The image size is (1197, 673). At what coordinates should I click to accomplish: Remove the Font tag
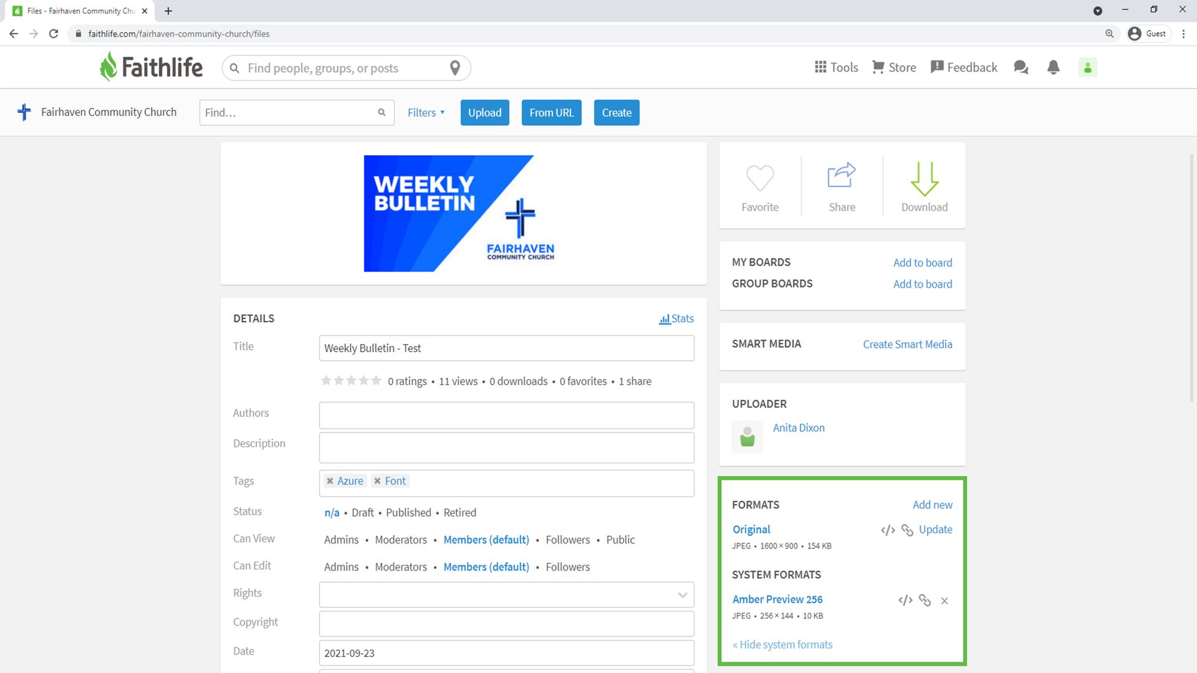pos(377,481)
